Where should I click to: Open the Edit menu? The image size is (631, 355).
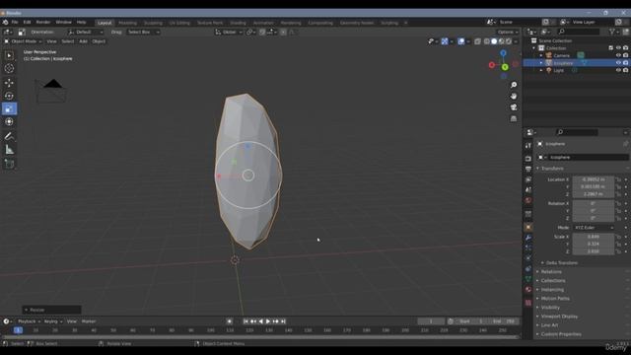point(27,22)
